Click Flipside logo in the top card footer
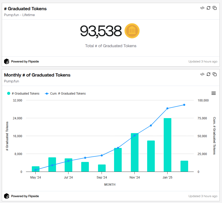The width and height of the screenshot is (222, 203). pos(7,61)
